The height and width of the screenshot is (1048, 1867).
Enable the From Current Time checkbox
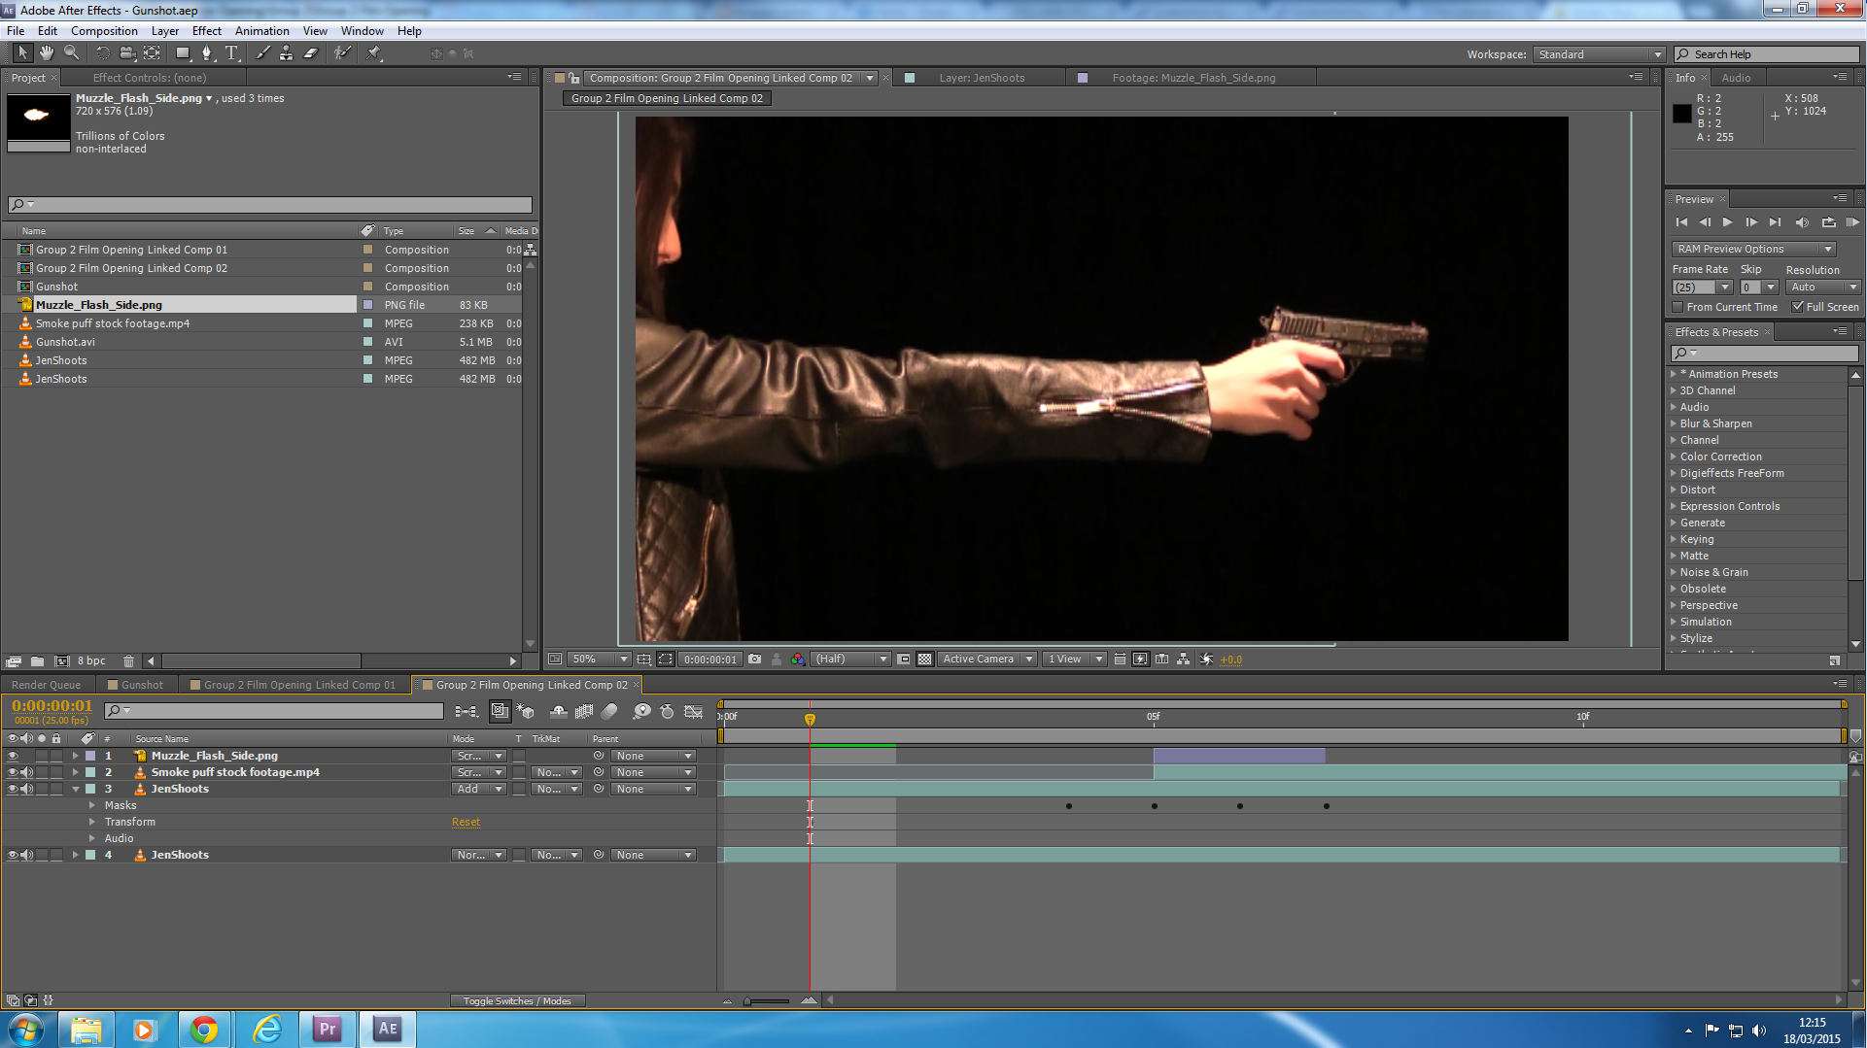1677,307
